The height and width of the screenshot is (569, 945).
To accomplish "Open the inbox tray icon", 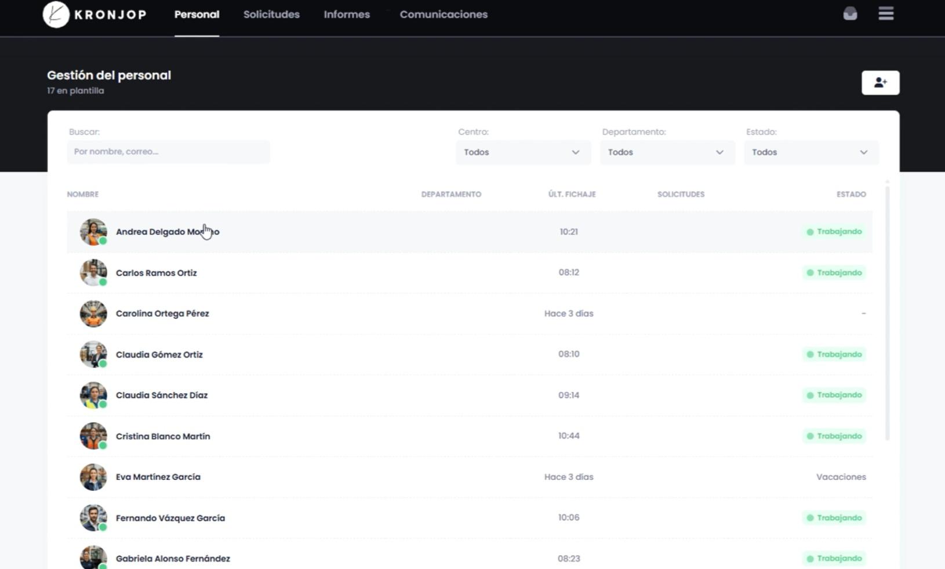I will [850, 14].
